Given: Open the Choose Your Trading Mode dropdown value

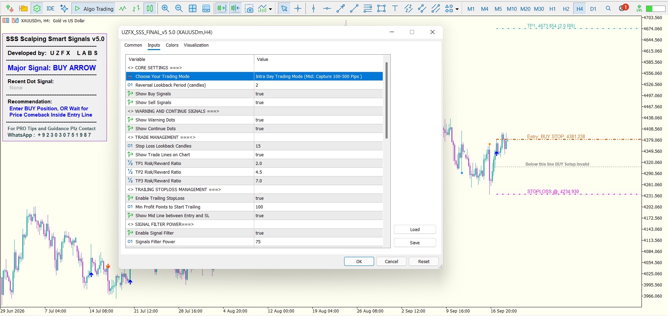Looking at the screenshot, I should point(318,77).
